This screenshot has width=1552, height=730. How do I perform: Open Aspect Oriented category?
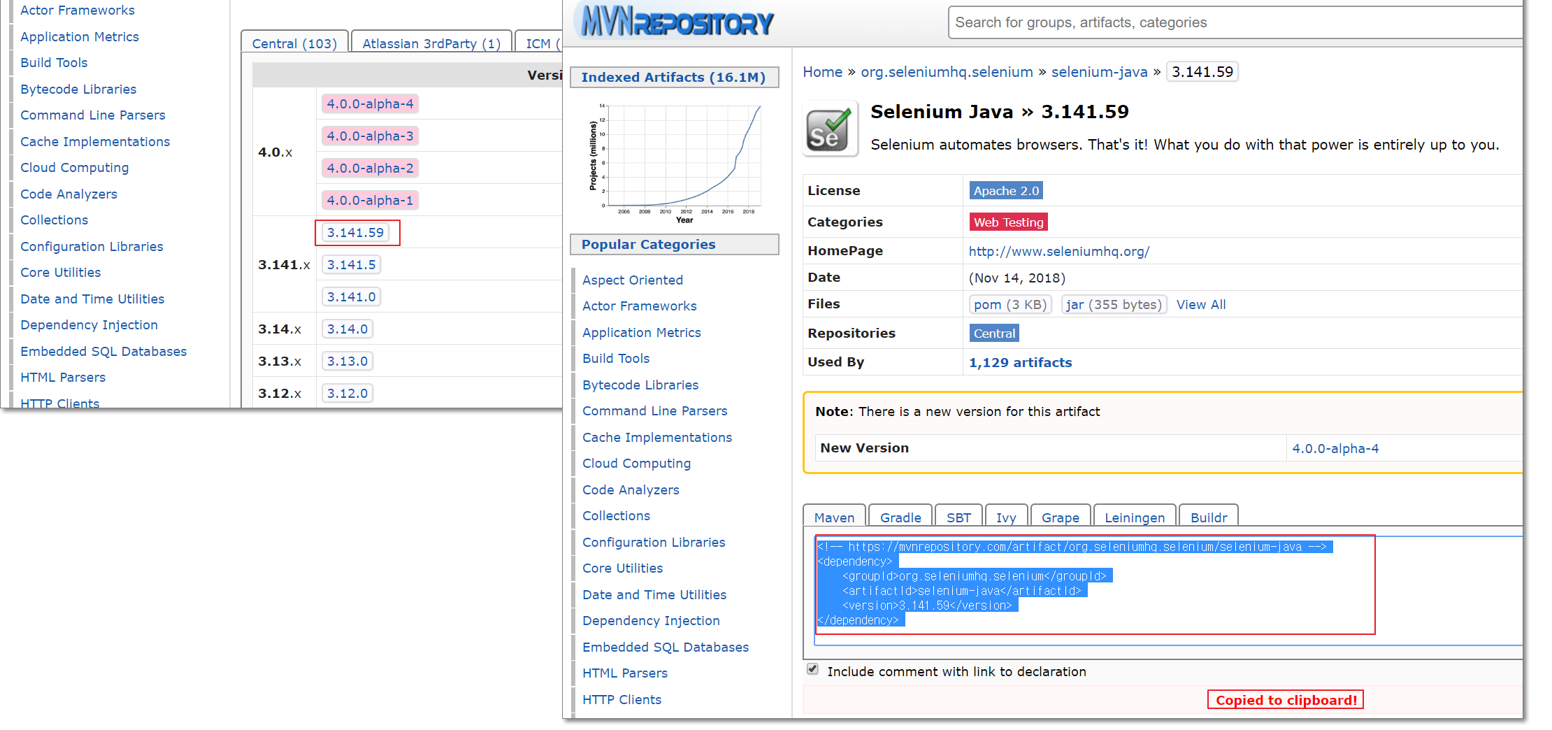pos(633,280)
